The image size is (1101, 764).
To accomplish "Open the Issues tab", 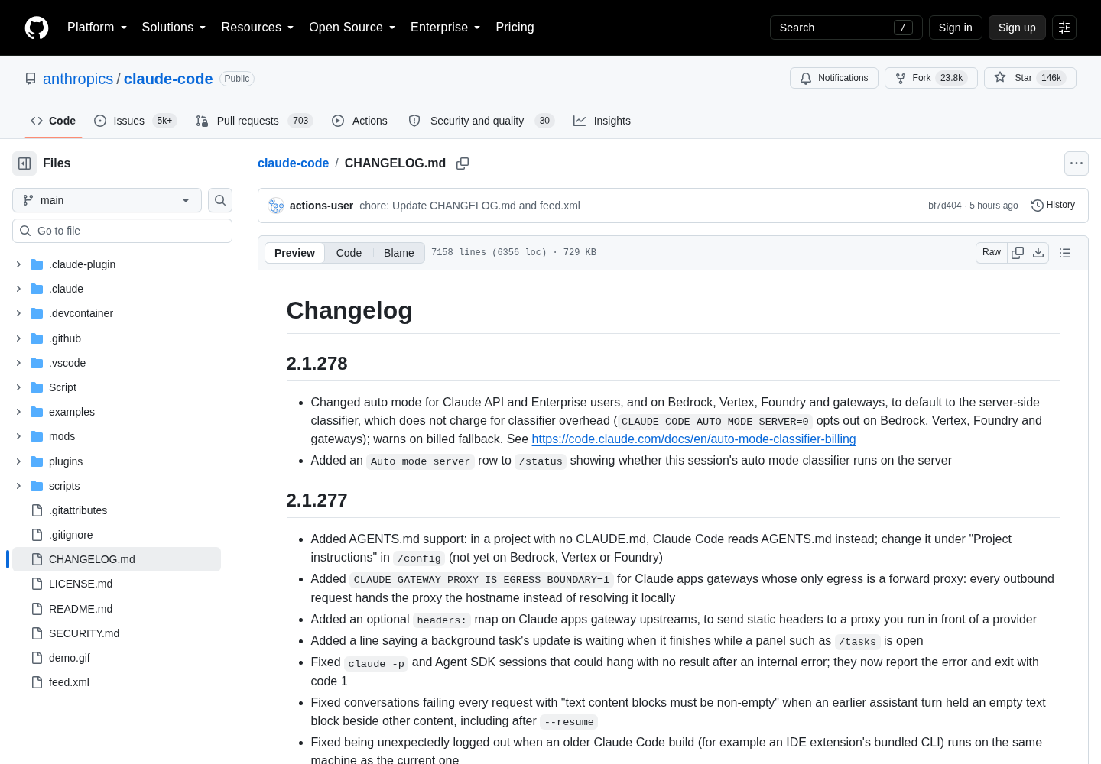I will point(135,121).
